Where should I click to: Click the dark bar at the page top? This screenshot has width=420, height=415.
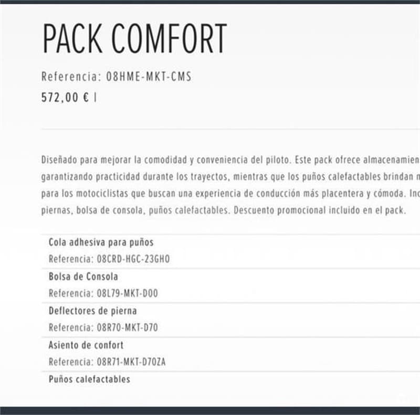[210, 2]
